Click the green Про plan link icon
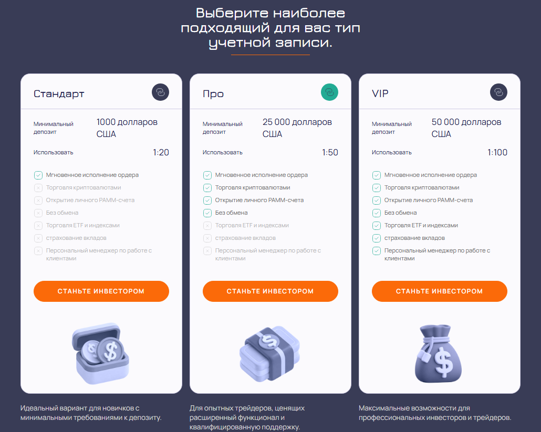This screenshot has height=432, width=541. pyautogui.click(x=329, y=92)
